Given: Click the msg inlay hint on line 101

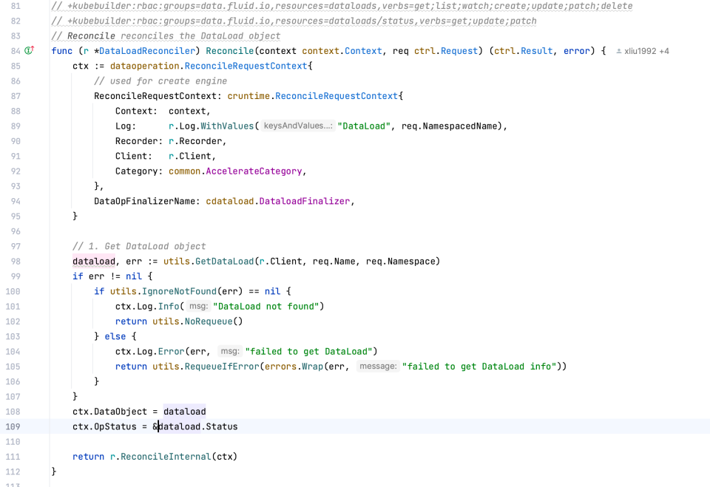Looking at the screenshot, I should coord(198,307).
